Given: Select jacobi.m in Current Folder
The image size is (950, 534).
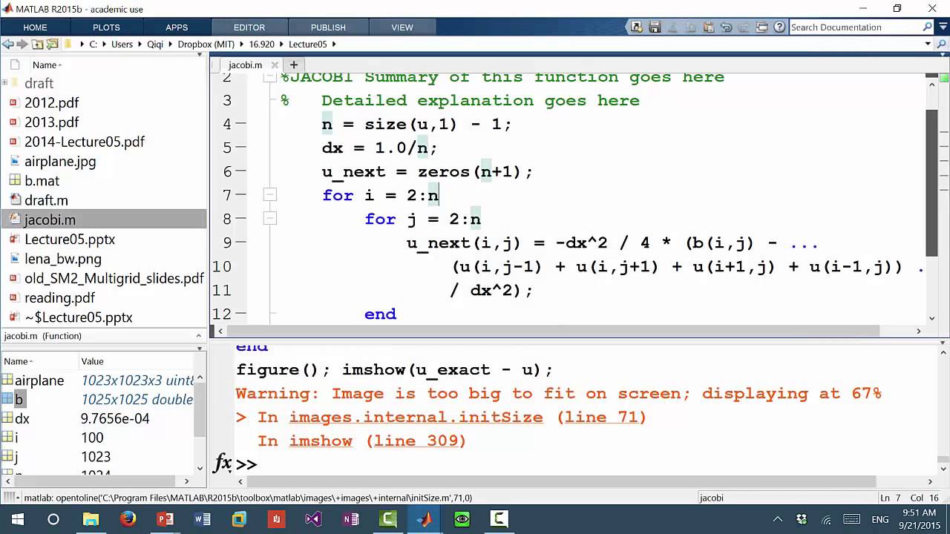Looking at the screenshot, I should pos(103,220).
